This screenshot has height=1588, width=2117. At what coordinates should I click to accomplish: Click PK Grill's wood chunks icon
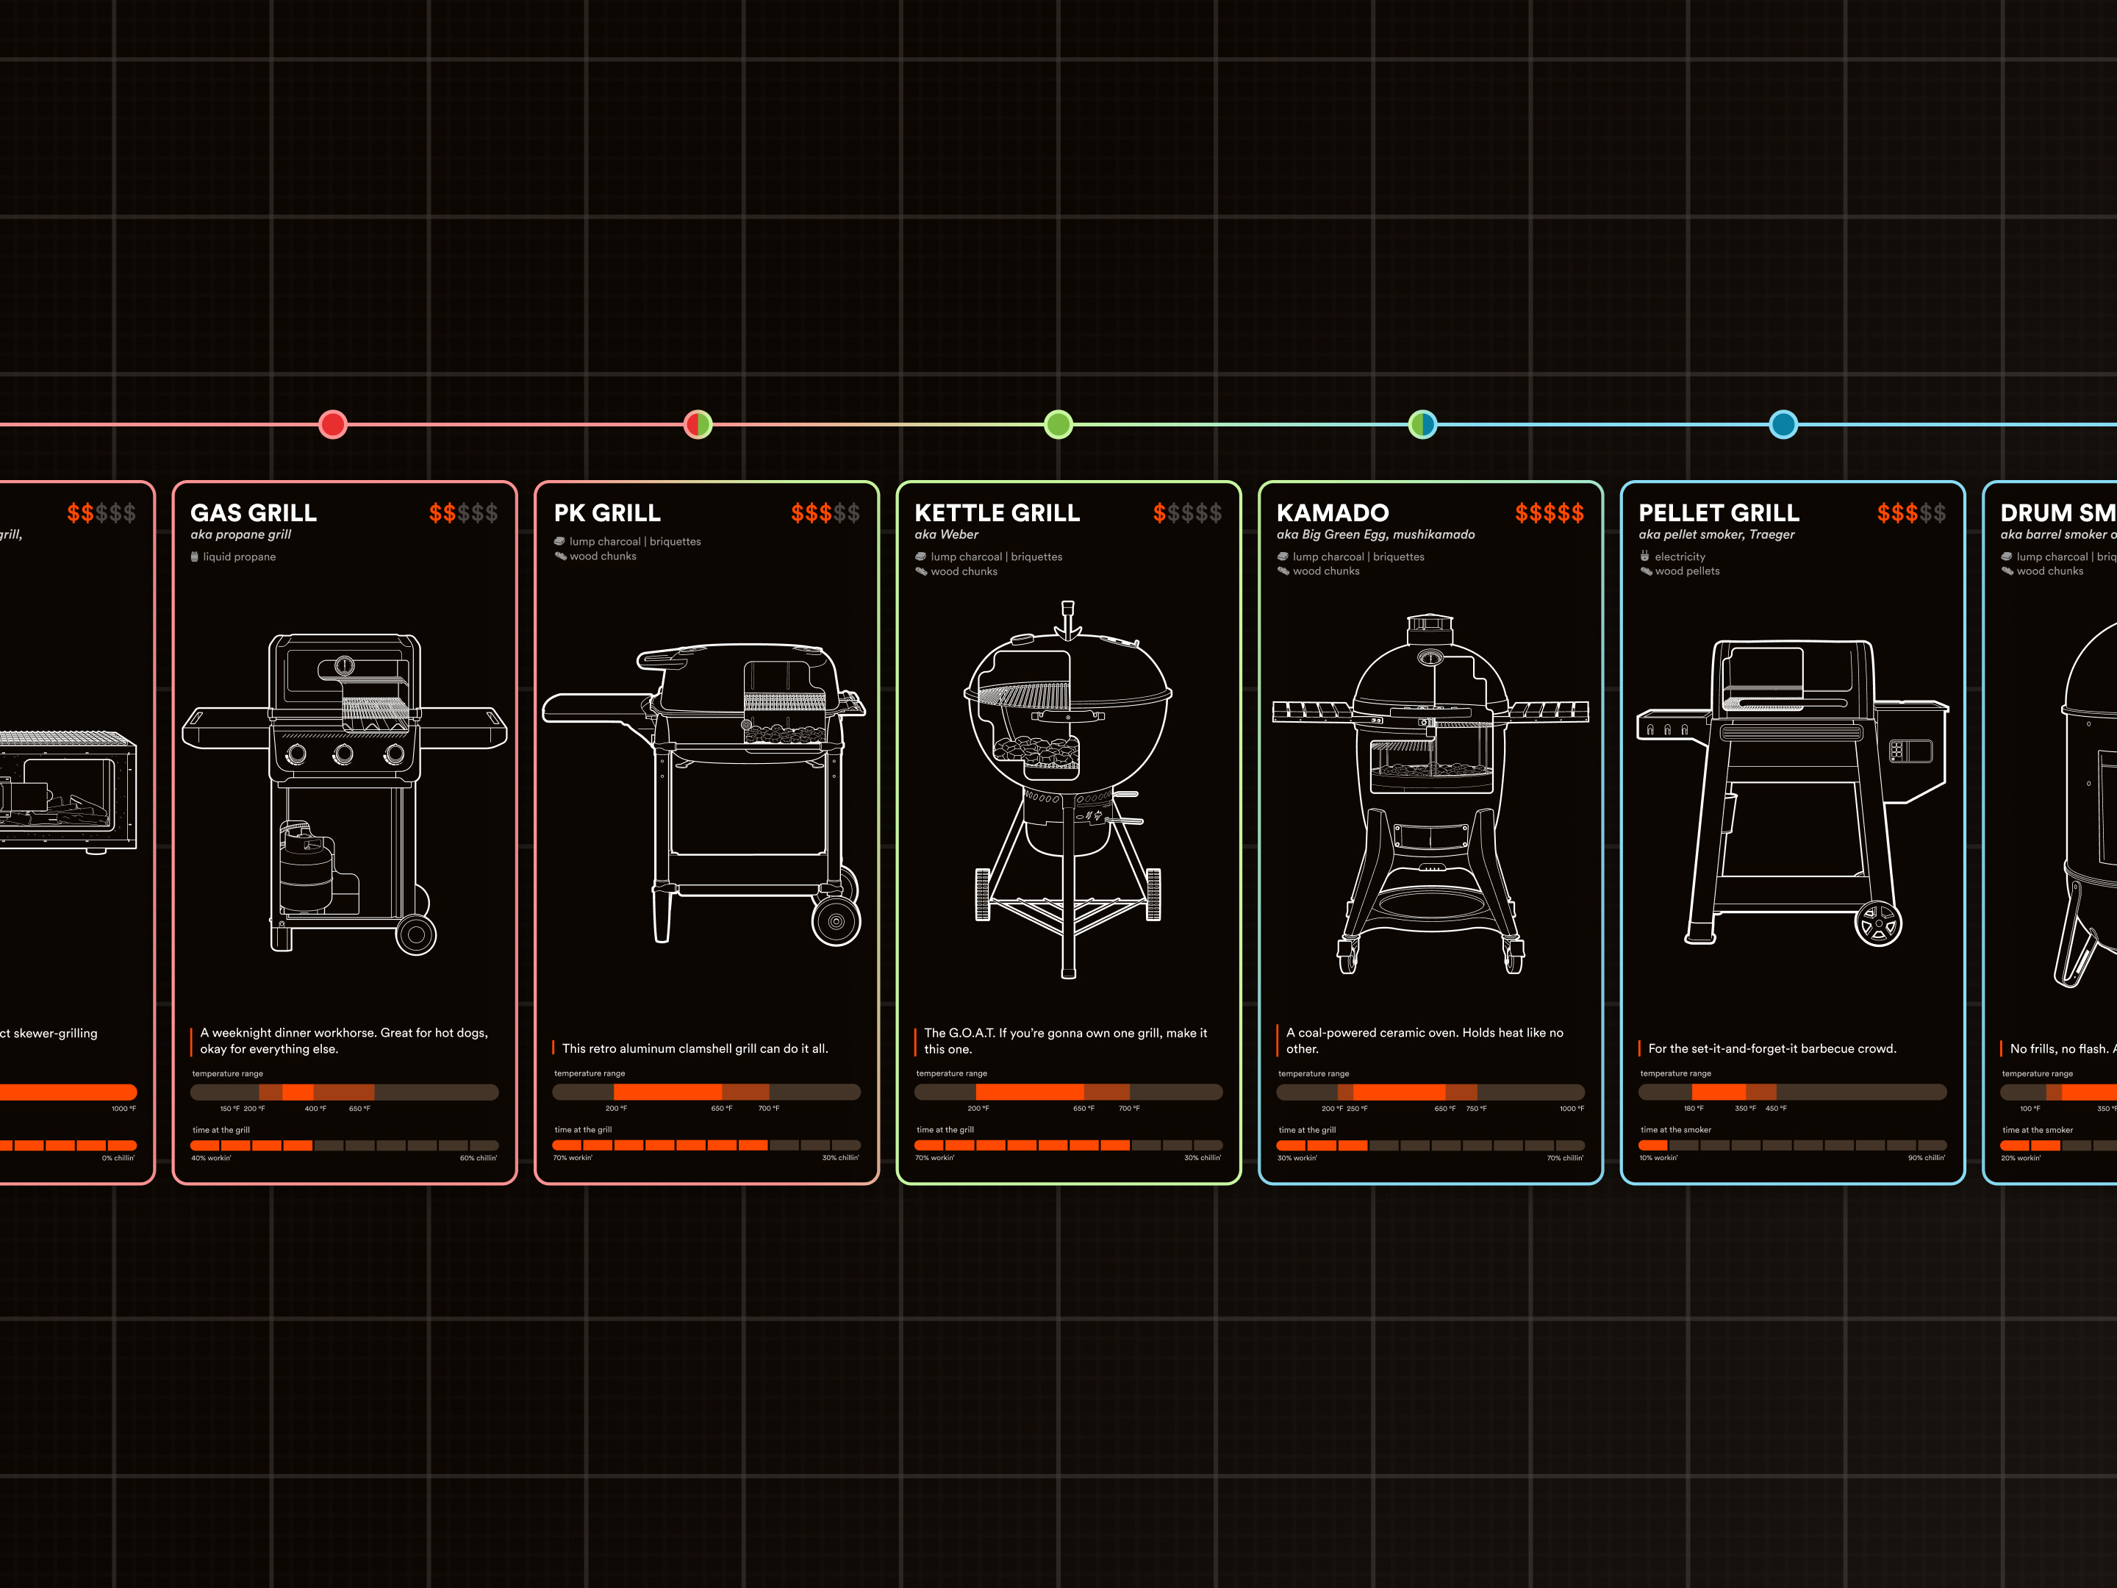(x=561, y=556)
